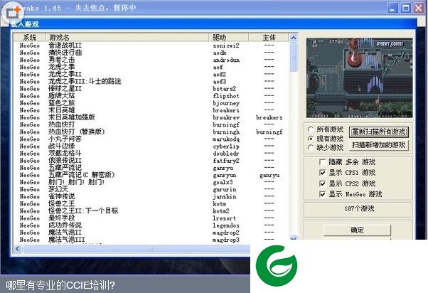The image size is (428, 293).
Task: Minimize the emulator window
Action: click(x=392, y=8)
